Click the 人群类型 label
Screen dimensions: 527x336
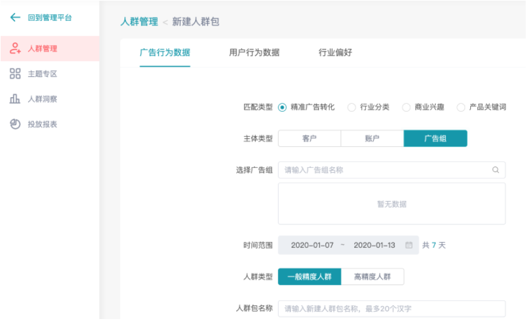(258, 277)
